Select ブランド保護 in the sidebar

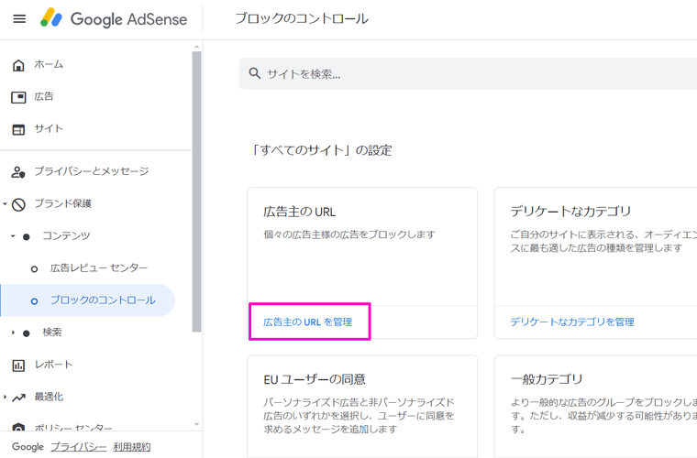coord(63,203)
